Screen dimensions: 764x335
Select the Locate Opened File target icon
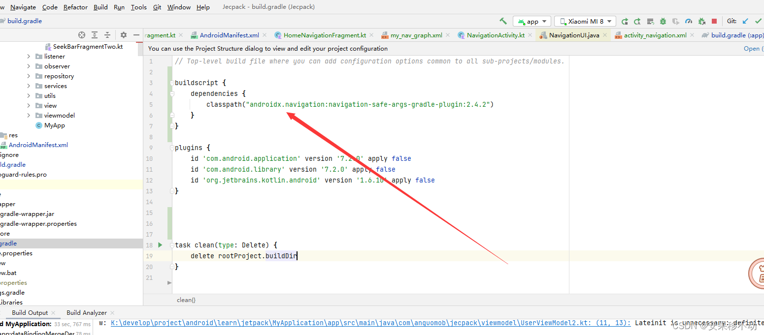pyautogui.click(x=82, y=35)
